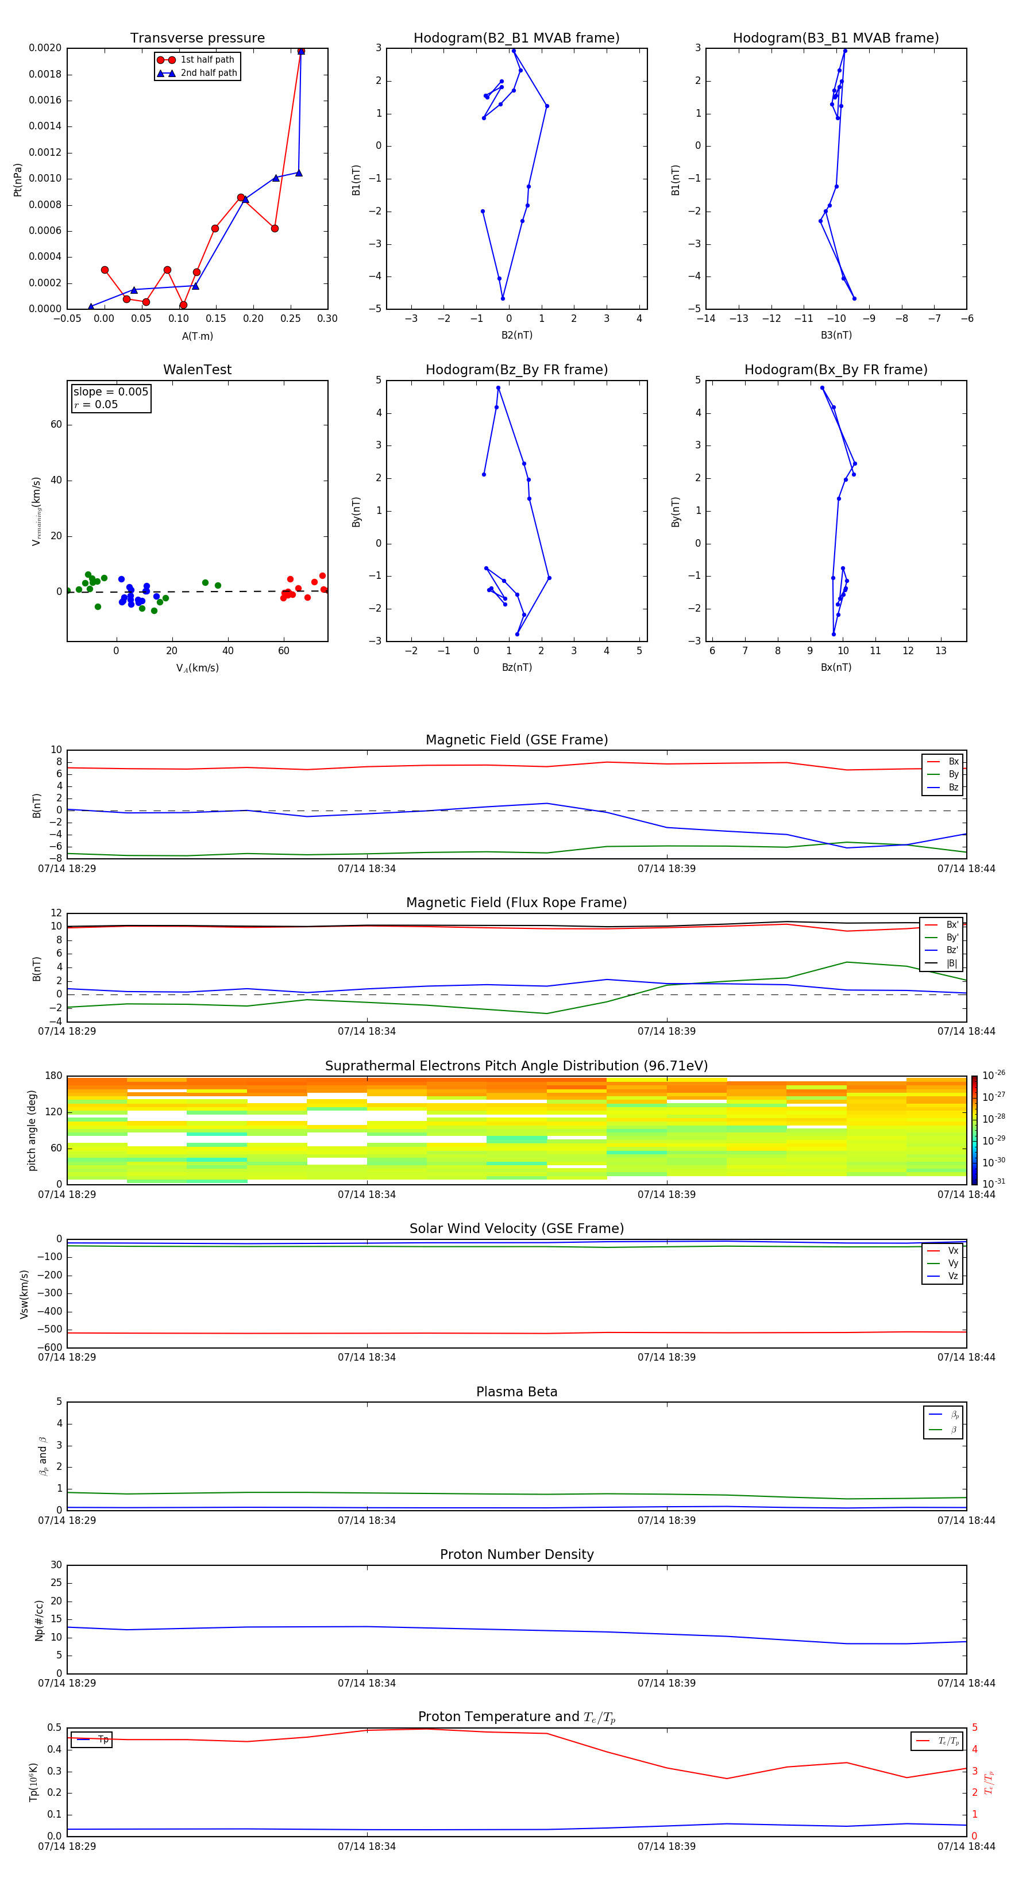Click the 'Np(#/cc)' axis label
The height and width of the screenshot is (1897, 1034).
point(39,1620)
